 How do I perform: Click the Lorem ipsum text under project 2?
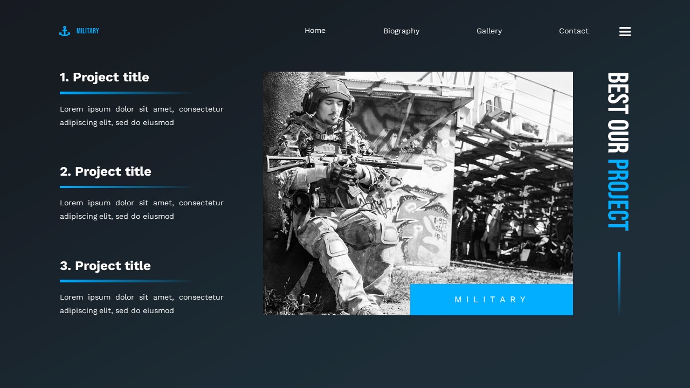(x=142, y=210)
